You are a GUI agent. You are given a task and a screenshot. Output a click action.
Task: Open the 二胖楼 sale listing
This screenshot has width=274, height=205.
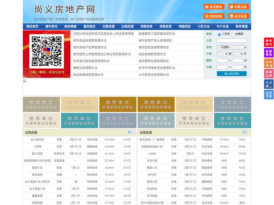(37, 147)
